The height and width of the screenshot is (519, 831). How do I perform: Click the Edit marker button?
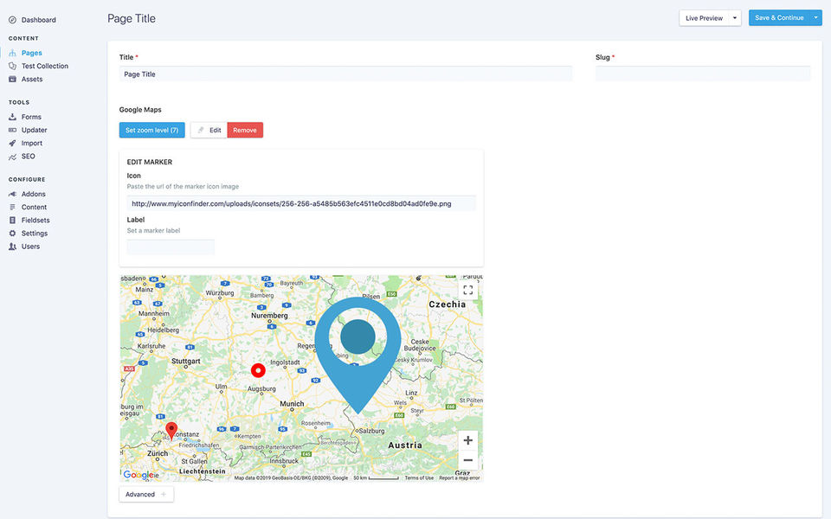tap(209, 131)
